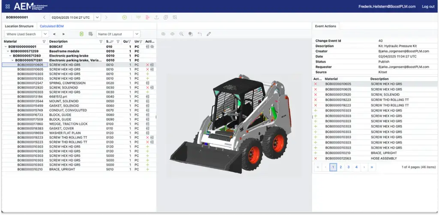Collapse the Baseframe module tree node
Screen dimensions: 439x215
click(7, 51)
